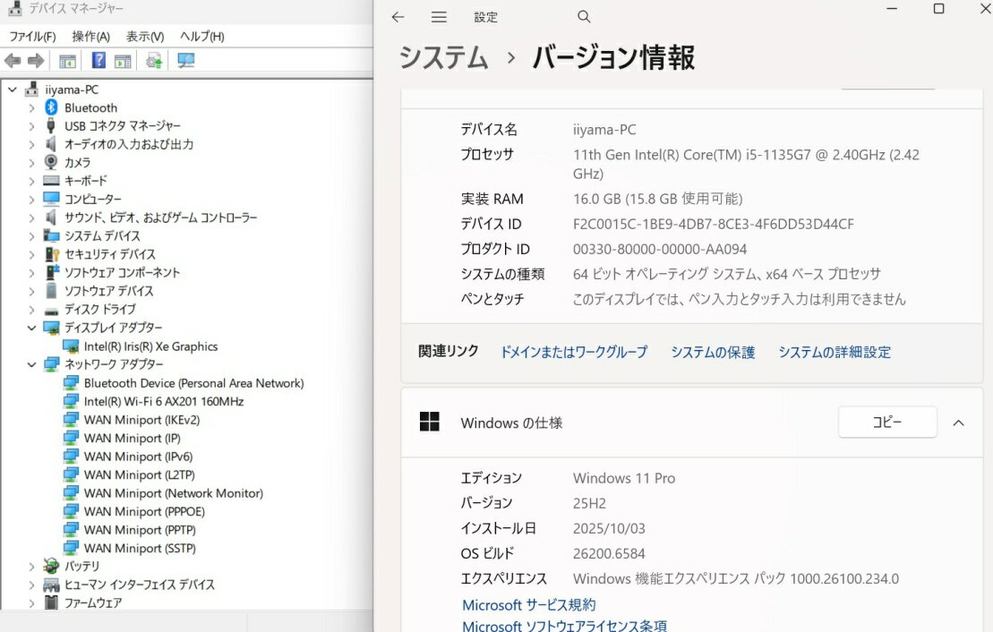Screen dimensions: 993x632
Task: Open the システムの詳細設定 link
Action: pyautogui.click(x=834, y=353)
